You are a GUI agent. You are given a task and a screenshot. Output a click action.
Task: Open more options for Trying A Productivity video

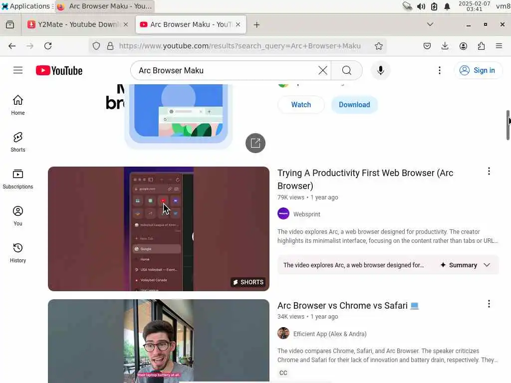489,172
